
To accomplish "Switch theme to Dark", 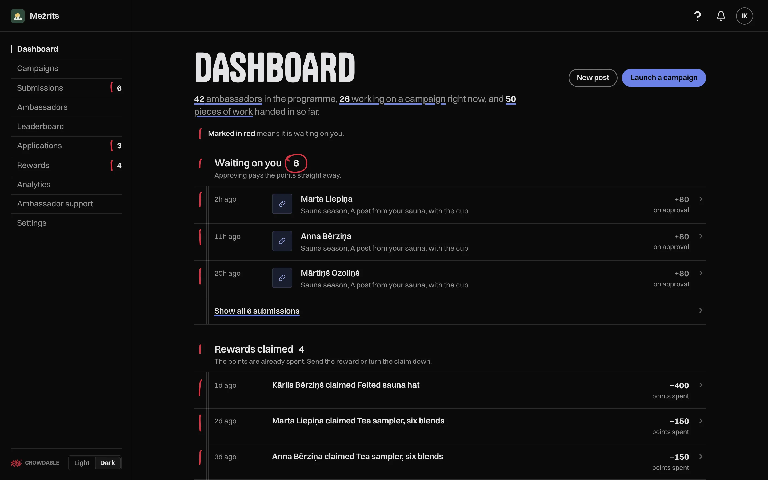I will pos(107,463).
